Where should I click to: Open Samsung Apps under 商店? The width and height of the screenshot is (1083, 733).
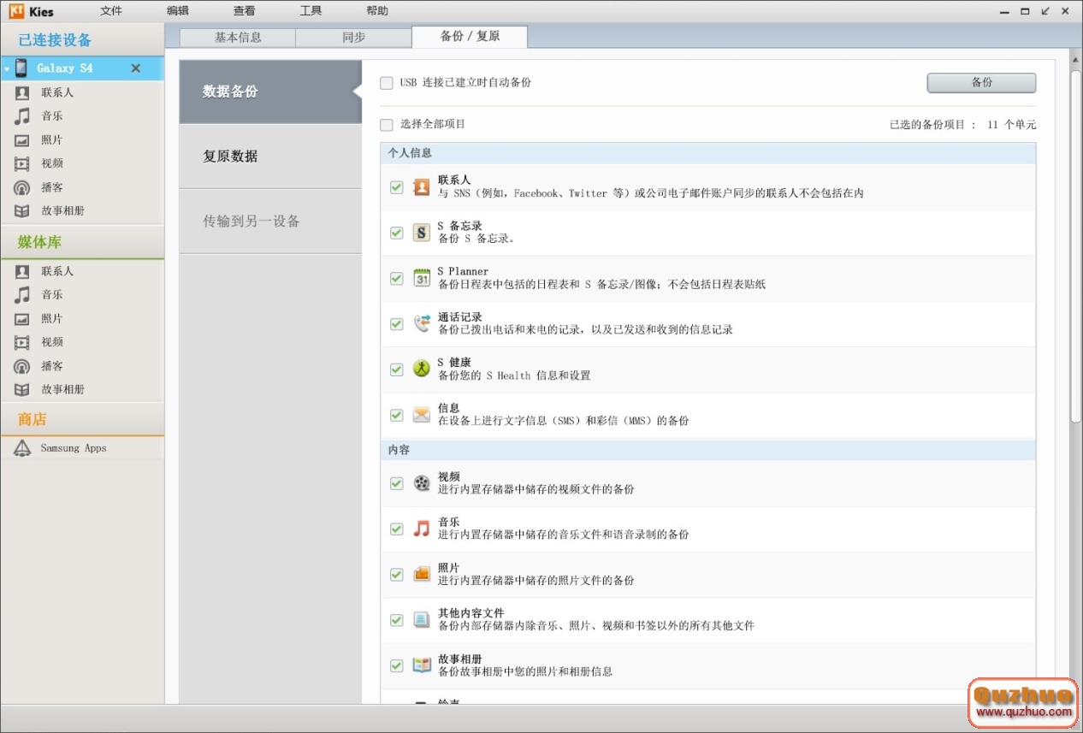click(73, 447)
